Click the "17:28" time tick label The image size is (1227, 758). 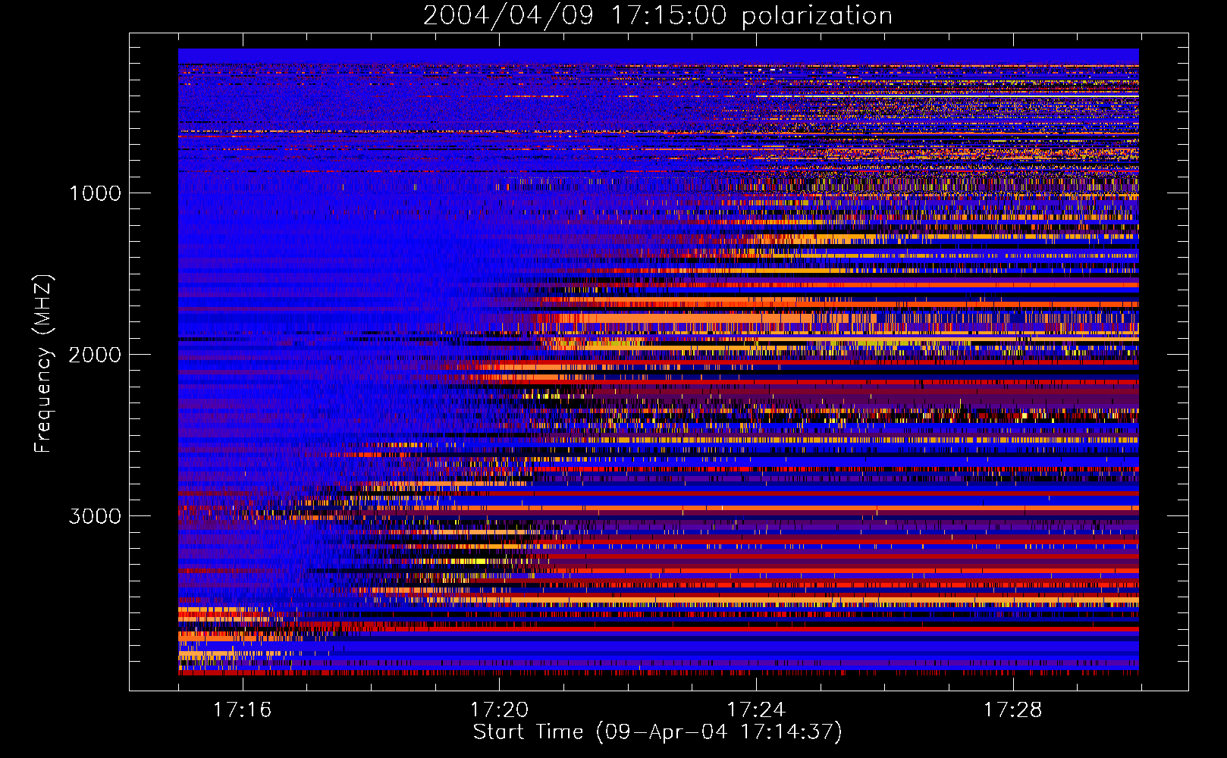1013,709
